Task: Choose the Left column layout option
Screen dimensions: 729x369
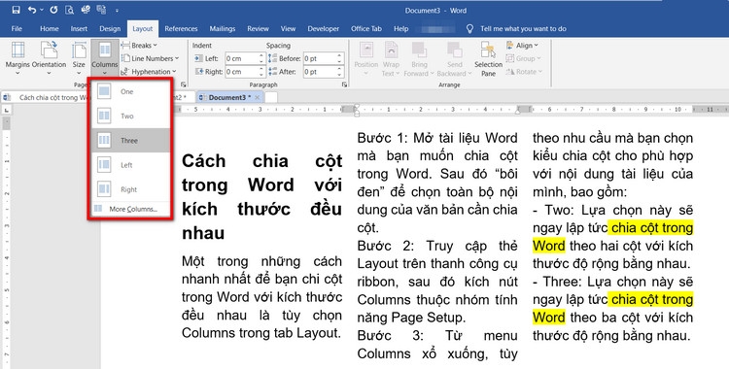Action: [x=131, y=165]
